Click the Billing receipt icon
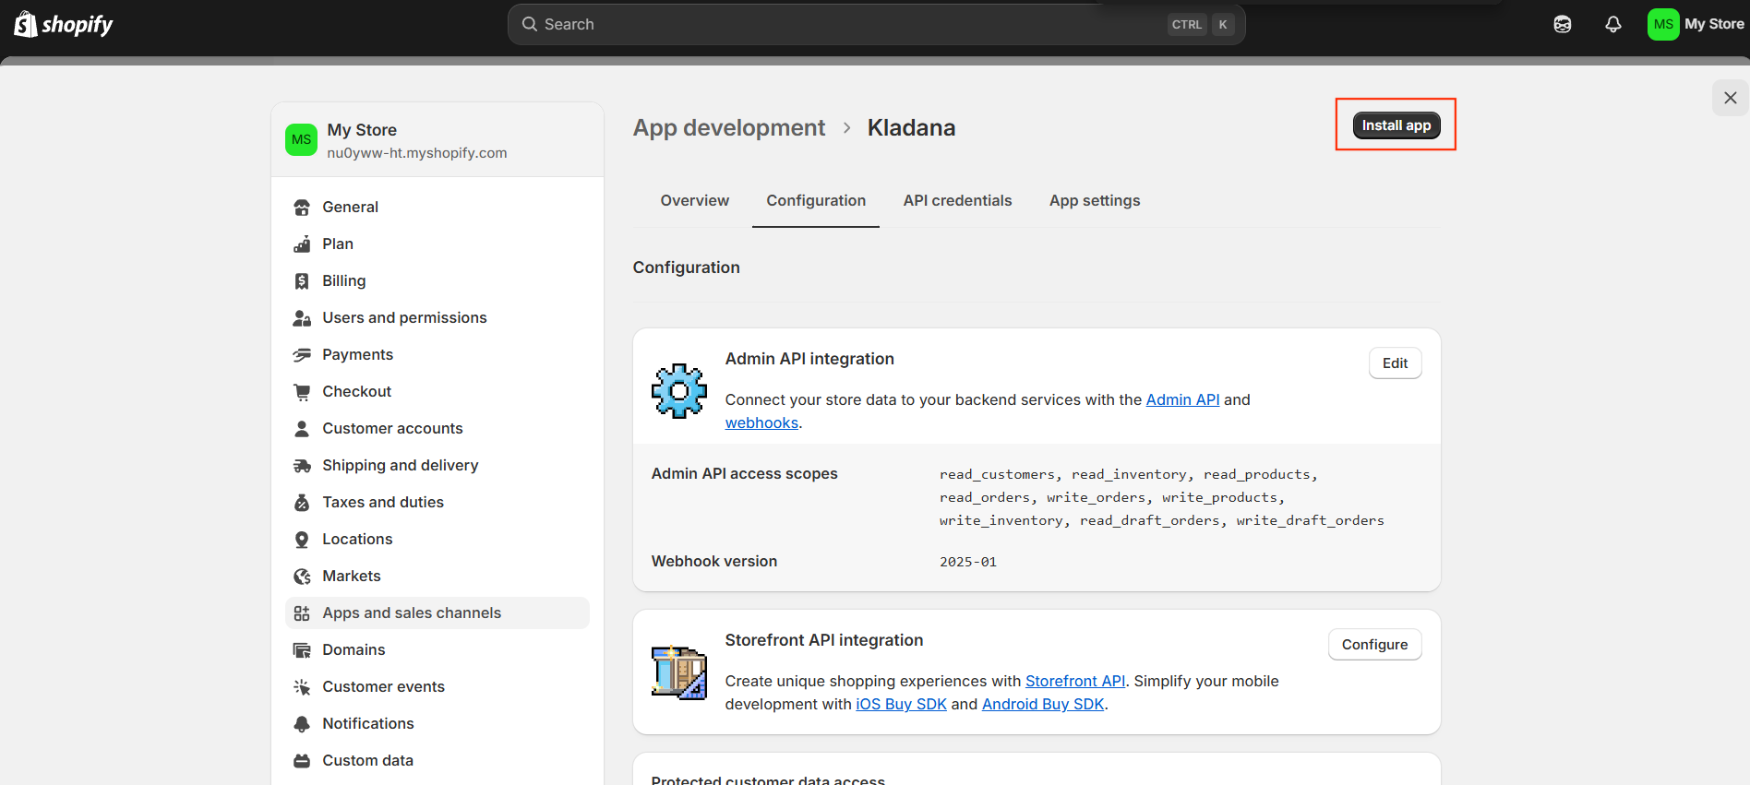Viewport: 1750px width, 785px height. click(x=302, y=281)
